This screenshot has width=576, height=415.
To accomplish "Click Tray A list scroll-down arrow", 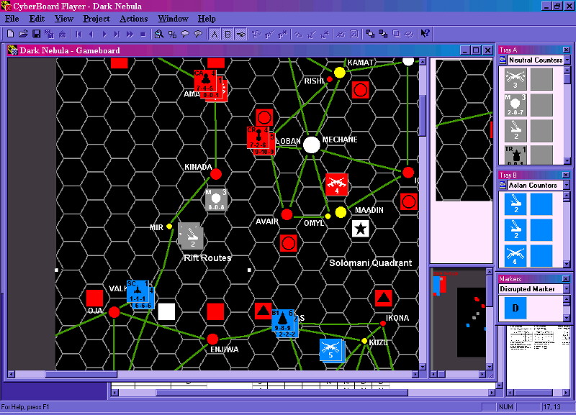I will [x=567, y=160].
